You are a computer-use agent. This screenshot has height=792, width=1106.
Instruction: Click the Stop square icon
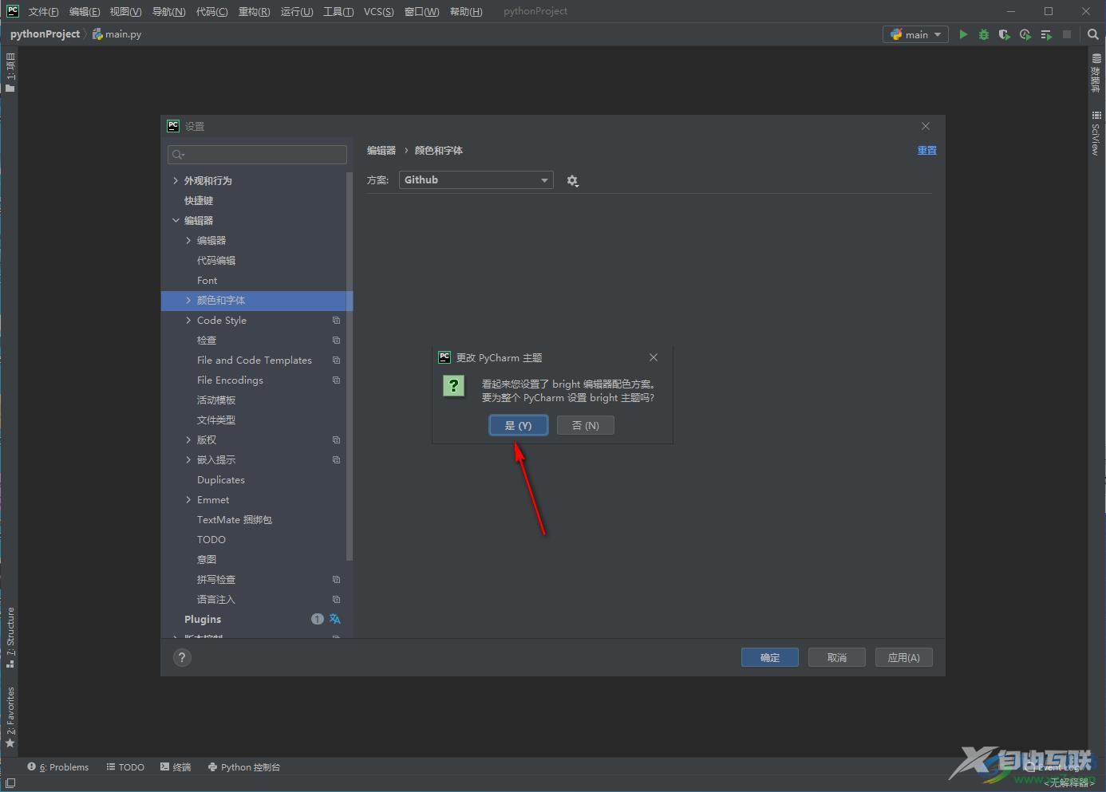coord(1067,34)
